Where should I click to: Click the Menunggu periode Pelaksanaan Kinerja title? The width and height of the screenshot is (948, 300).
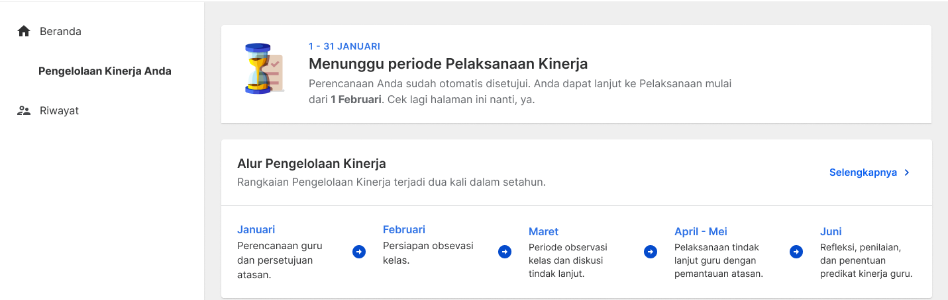(448, 64)
